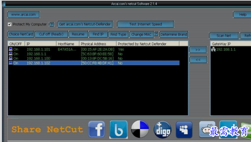Click the MySpace share icon
The height and width of the screenshot is (142, 251).
[184, 130]
